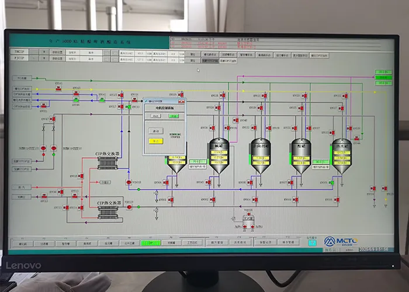Click the top yellow value field on the 碱罐 tank
Screen dimensions: 409x292
pos(219,151)
